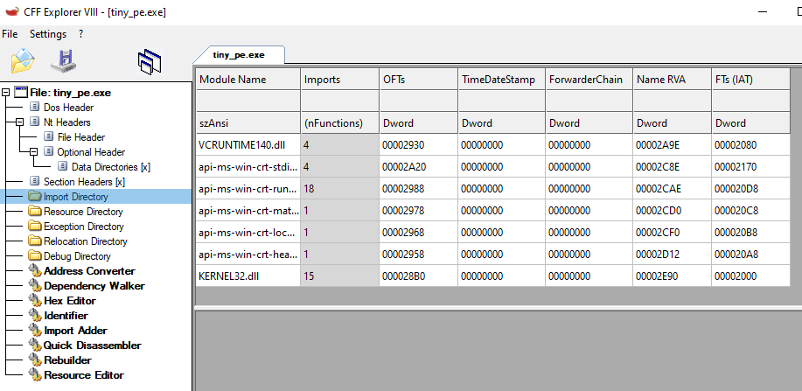The height and width of the screenshot is (391, 802).
Task: Select the api-ms-win-crt-run... module row
Action: [x=493, y=189]
